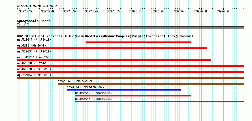252x121 pixels.
Task: Click the red bar of esv1515200
Action: tap(114, 60)
